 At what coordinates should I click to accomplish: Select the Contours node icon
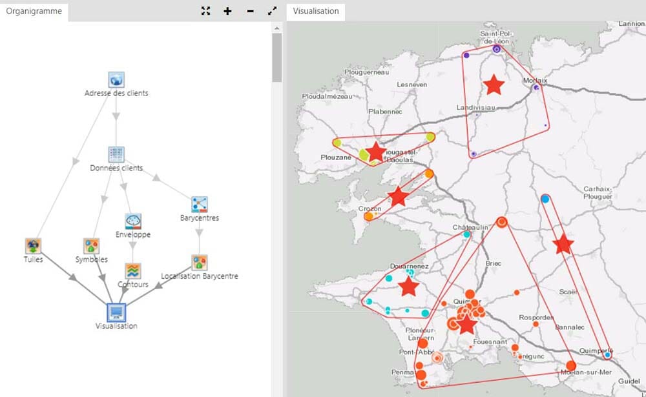point(133,270)
